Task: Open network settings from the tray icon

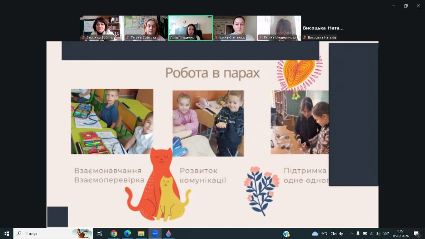Action: [x=371, y=234]
